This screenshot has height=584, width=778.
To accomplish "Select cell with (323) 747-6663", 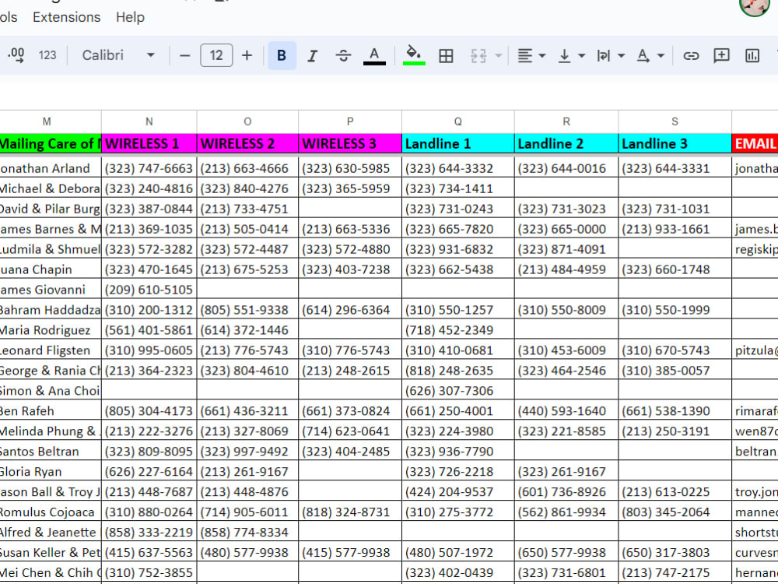I will [x=149, y=168].
